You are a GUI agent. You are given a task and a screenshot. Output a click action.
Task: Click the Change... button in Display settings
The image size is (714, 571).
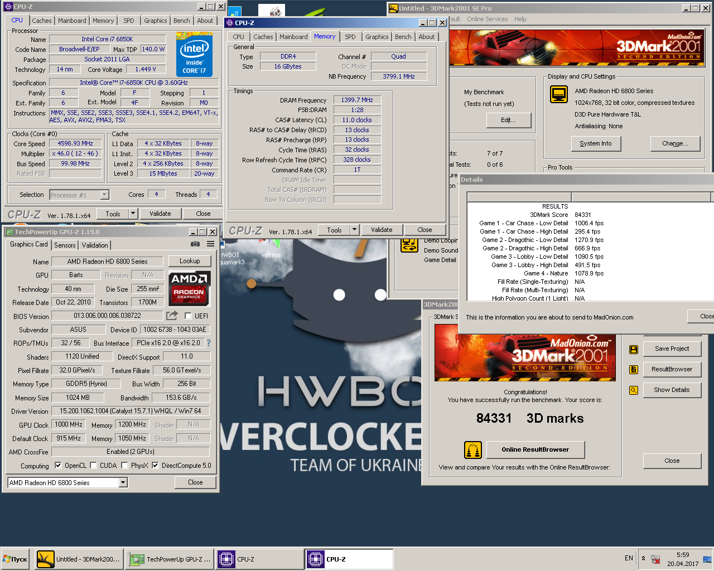click(x=675, y=143)
